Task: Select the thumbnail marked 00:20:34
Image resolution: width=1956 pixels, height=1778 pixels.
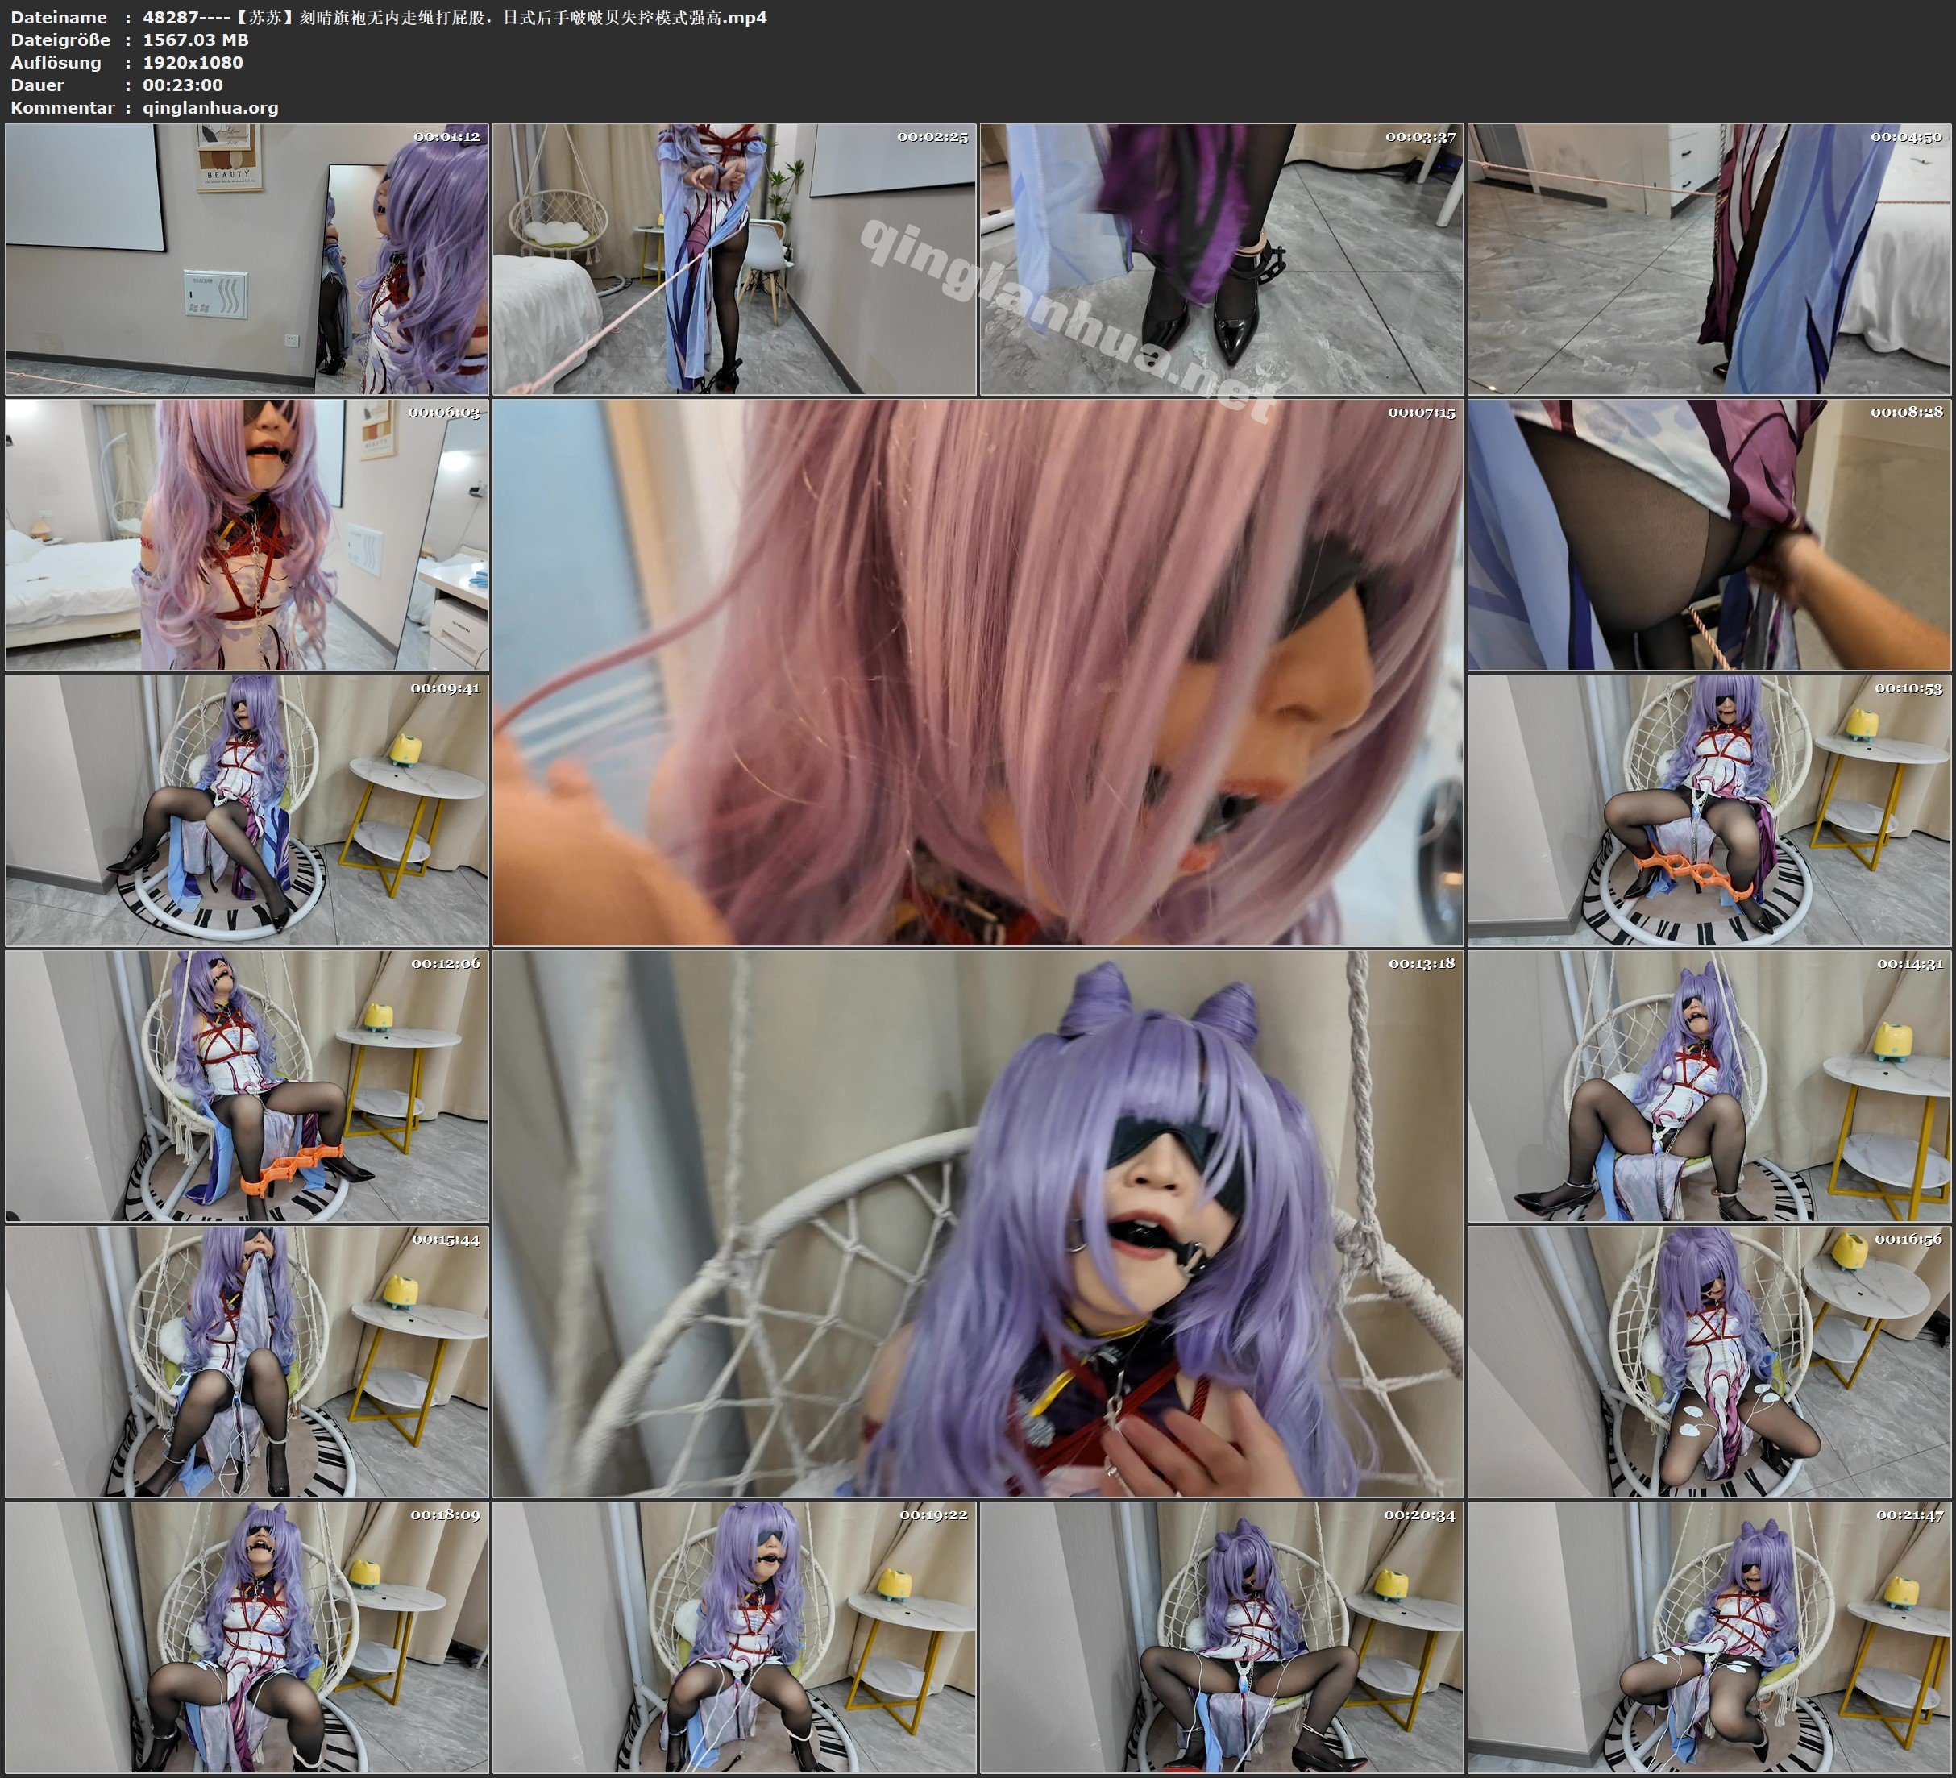Action: point(1222,1637)
